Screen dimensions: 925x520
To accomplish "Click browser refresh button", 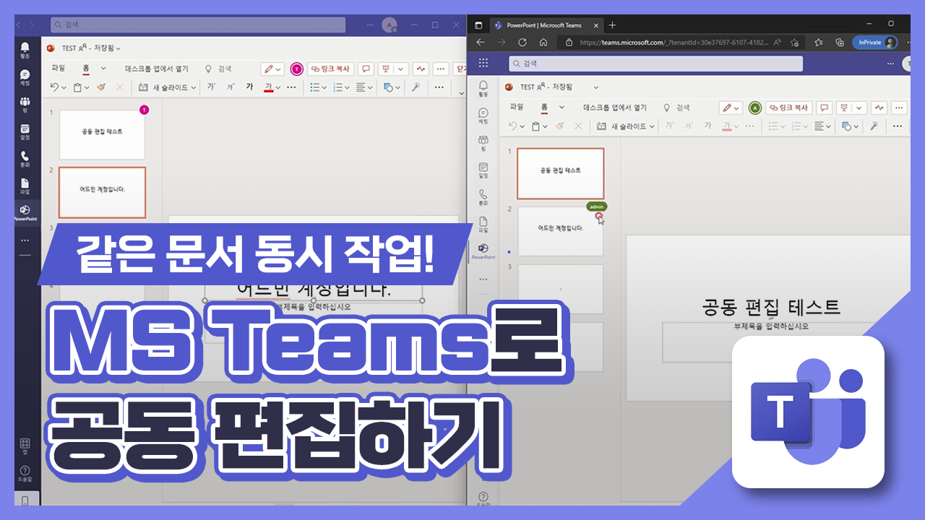I will [x=522, y=43].
